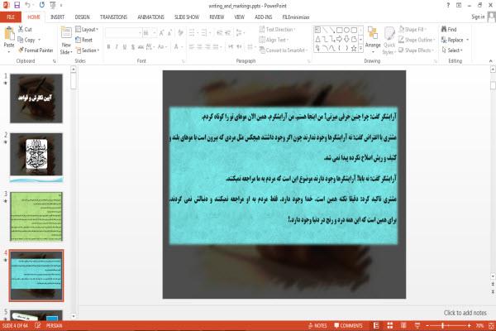Open the Help question mark
This screenshot has width=496, height=331.
[448, 6]
